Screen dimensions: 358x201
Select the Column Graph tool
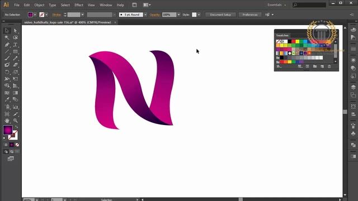15,107
